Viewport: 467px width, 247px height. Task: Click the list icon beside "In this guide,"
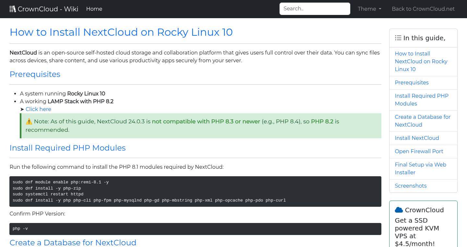[x=398, y=38]
